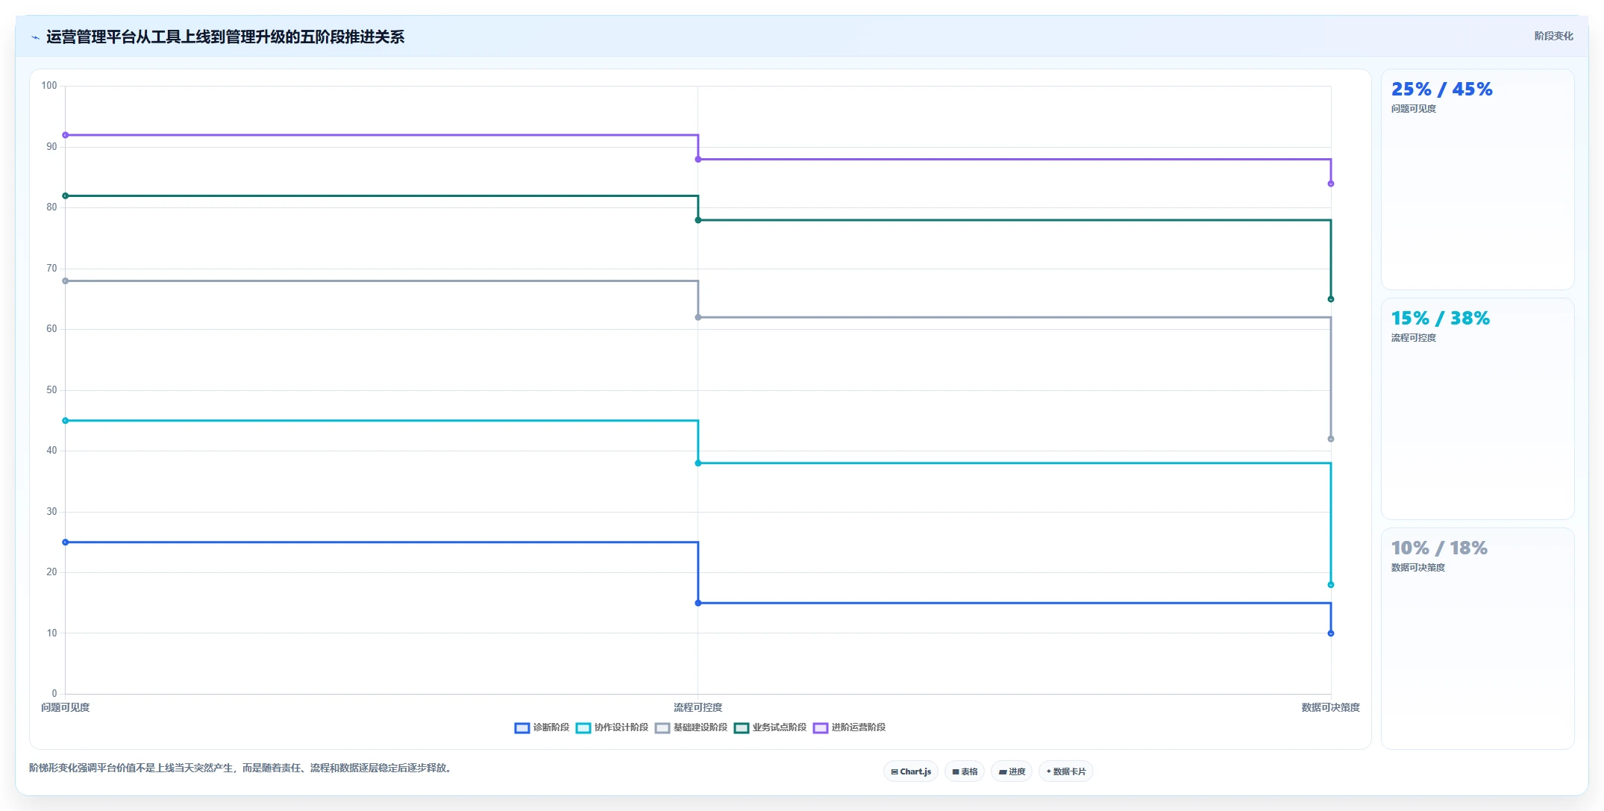Click the cyan point at 45 on 问题可见度
This screenshot has width=1604, height=811.
tap(66, 421)
